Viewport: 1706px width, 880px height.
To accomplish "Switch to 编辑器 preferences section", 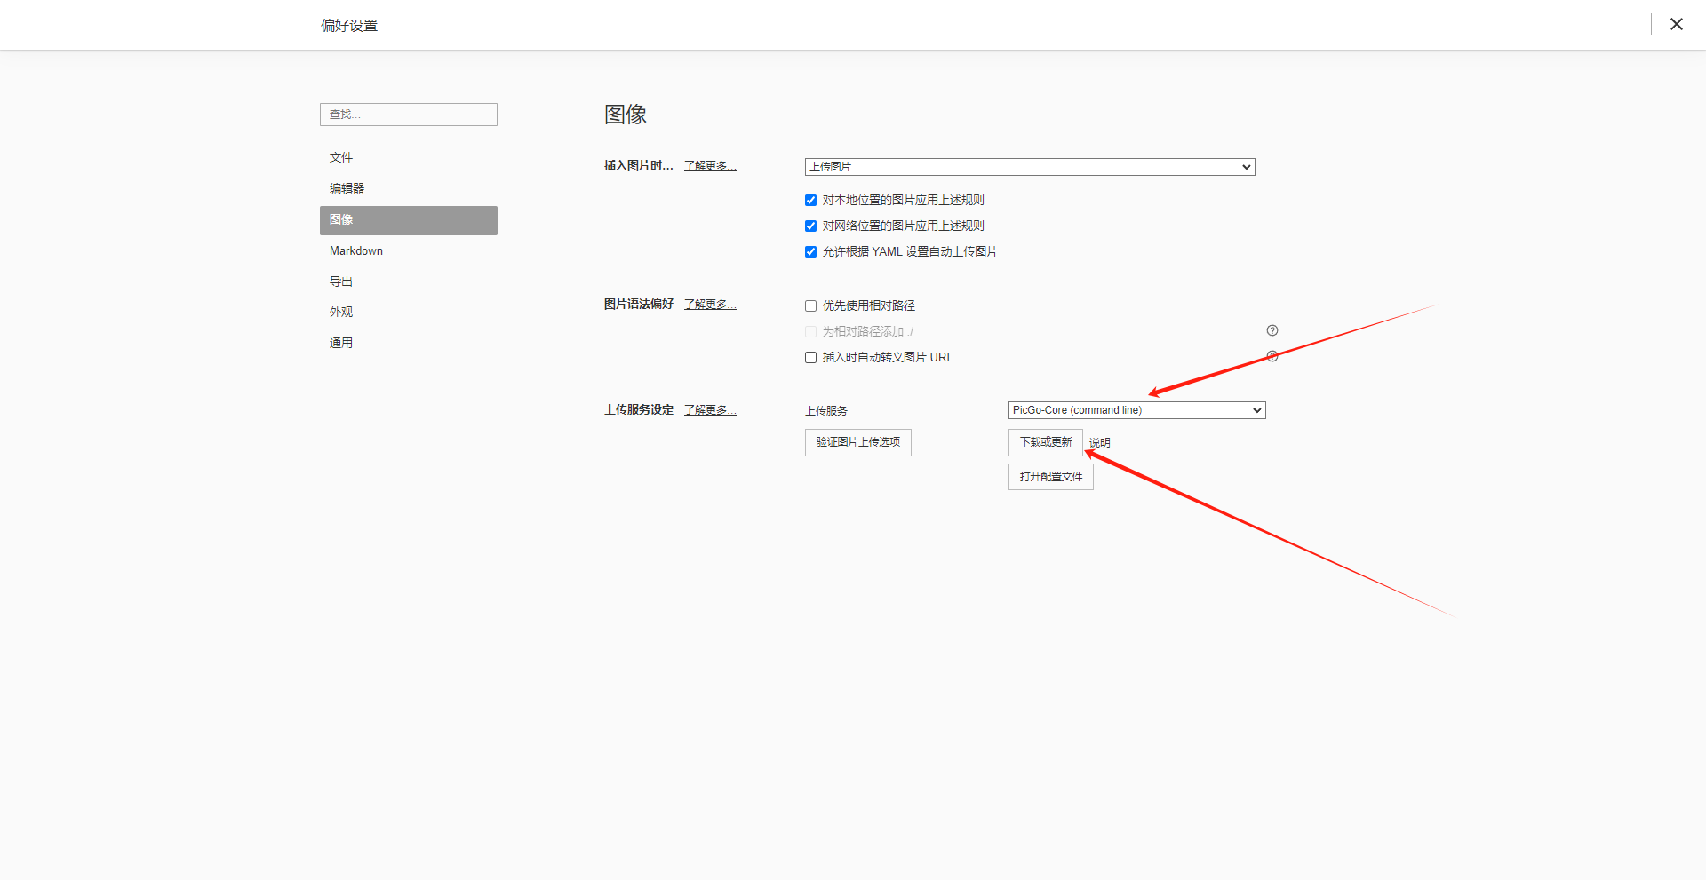I will [x=347, y=188].
